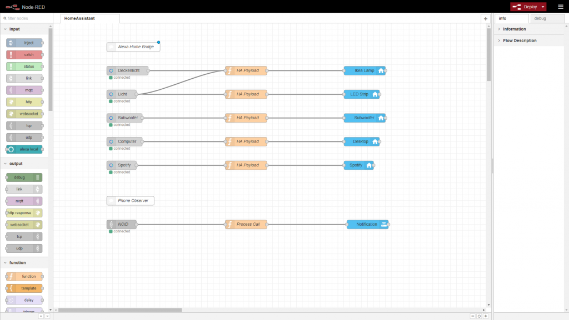This screenshot has height=320, width=569.
Task: Click the filter nodes search field
Action: (x=26, y=18)
